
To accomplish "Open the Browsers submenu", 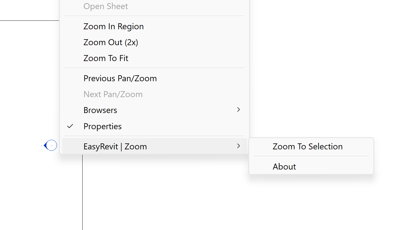I will [100, 110].
